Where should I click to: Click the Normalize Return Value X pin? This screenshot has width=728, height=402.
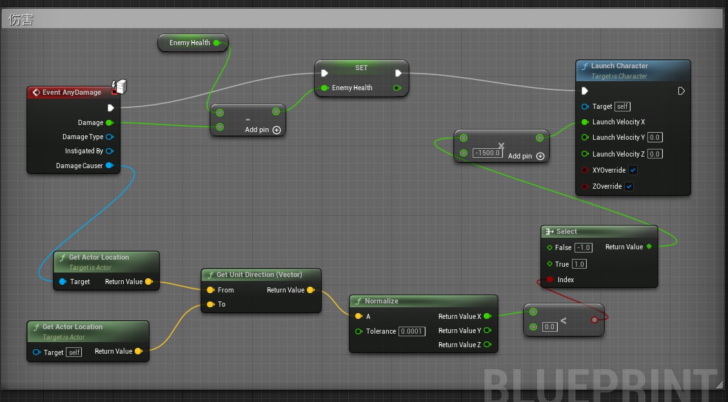pos(487,316)
